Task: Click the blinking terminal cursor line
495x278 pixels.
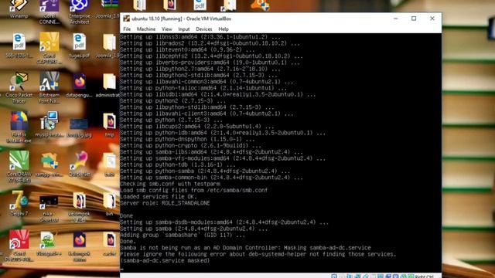Action: (122, 269)
